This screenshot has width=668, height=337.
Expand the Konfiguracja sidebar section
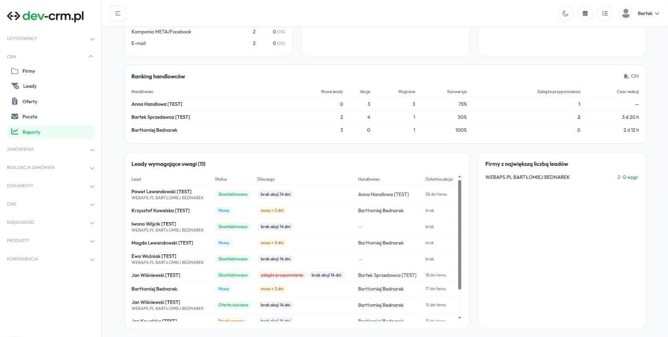[51, 259]
